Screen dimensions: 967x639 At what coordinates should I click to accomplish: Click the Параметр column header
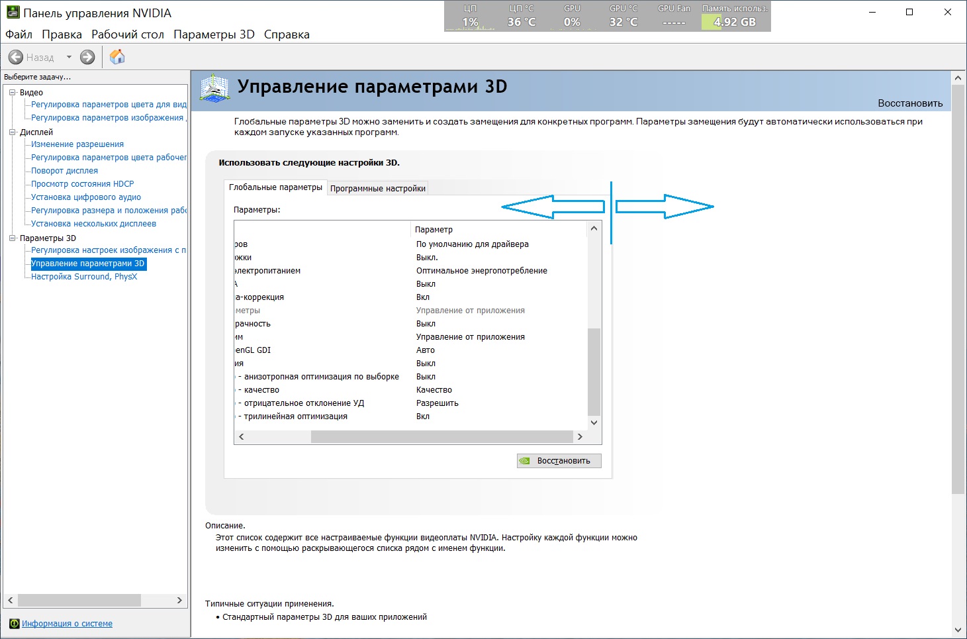coord(499,230)
